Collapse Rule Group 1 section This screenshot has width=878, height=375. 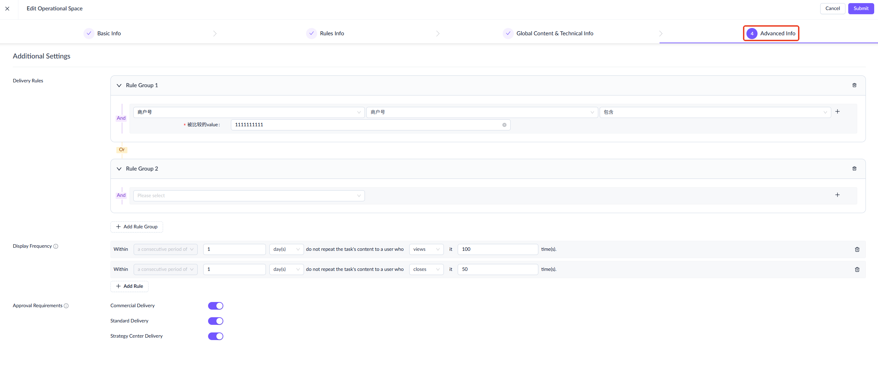(x=119, y=85)
